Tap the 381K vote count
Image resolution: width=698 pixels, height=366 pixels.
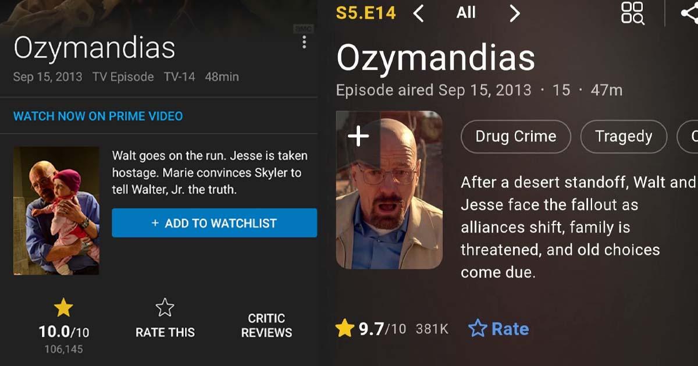[x=432, y=329]
